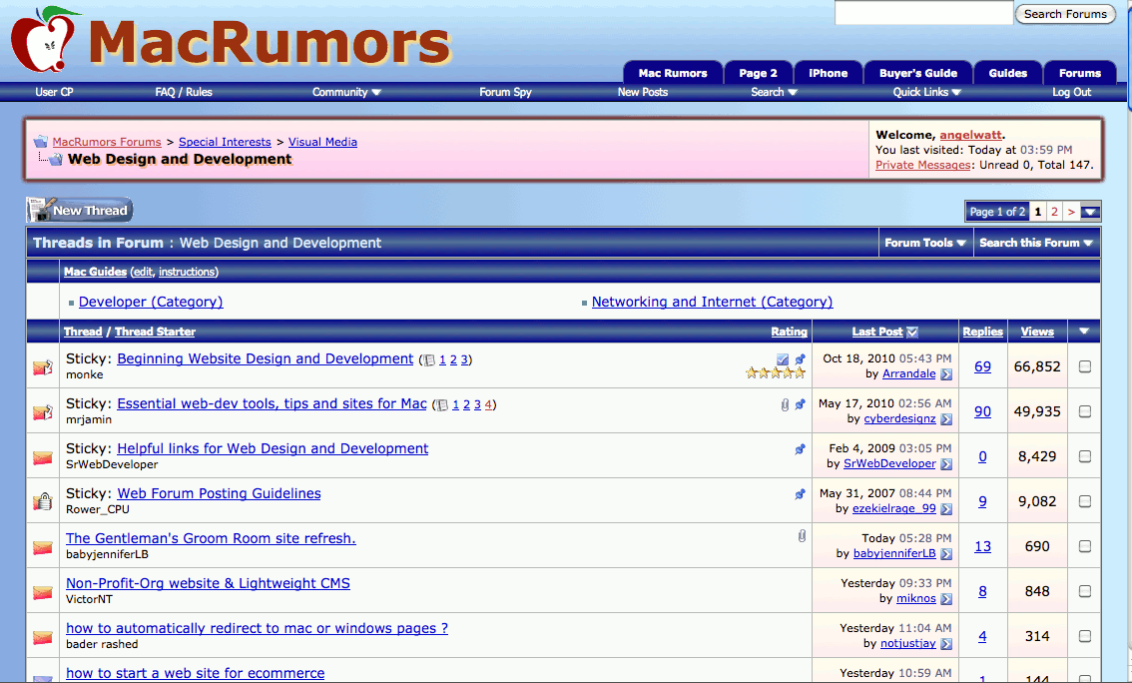This screenshot has width=1132, height=683.
Task: Click into the forum search text field
Action: (x=923, y=13)
